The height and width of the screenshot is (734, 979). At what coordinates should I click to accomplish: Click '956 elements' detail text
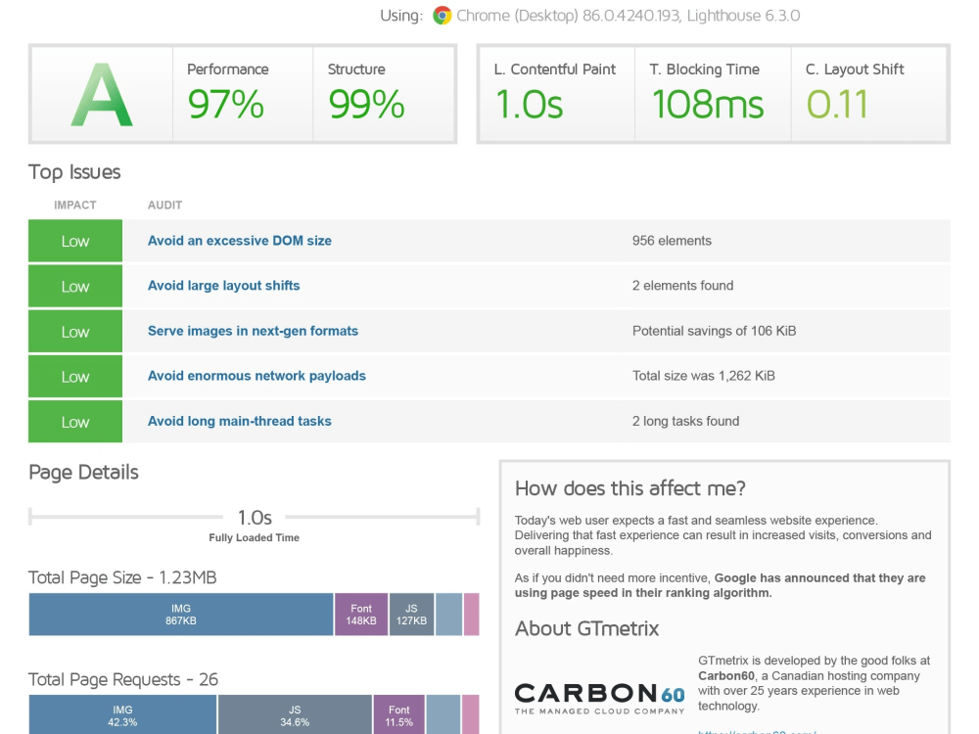pos(672,241)
